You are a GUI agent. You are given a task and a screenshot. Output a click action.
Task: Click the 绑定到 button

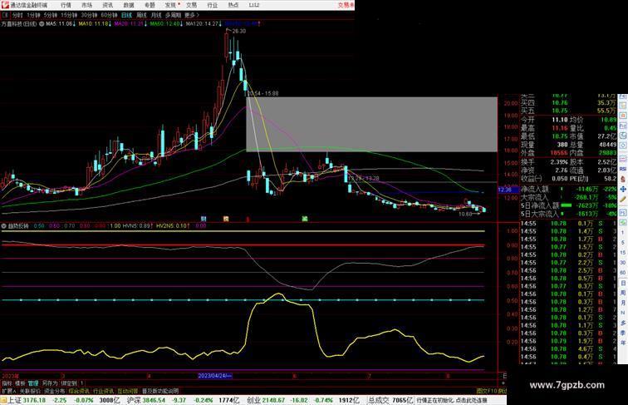click(68, 383)
